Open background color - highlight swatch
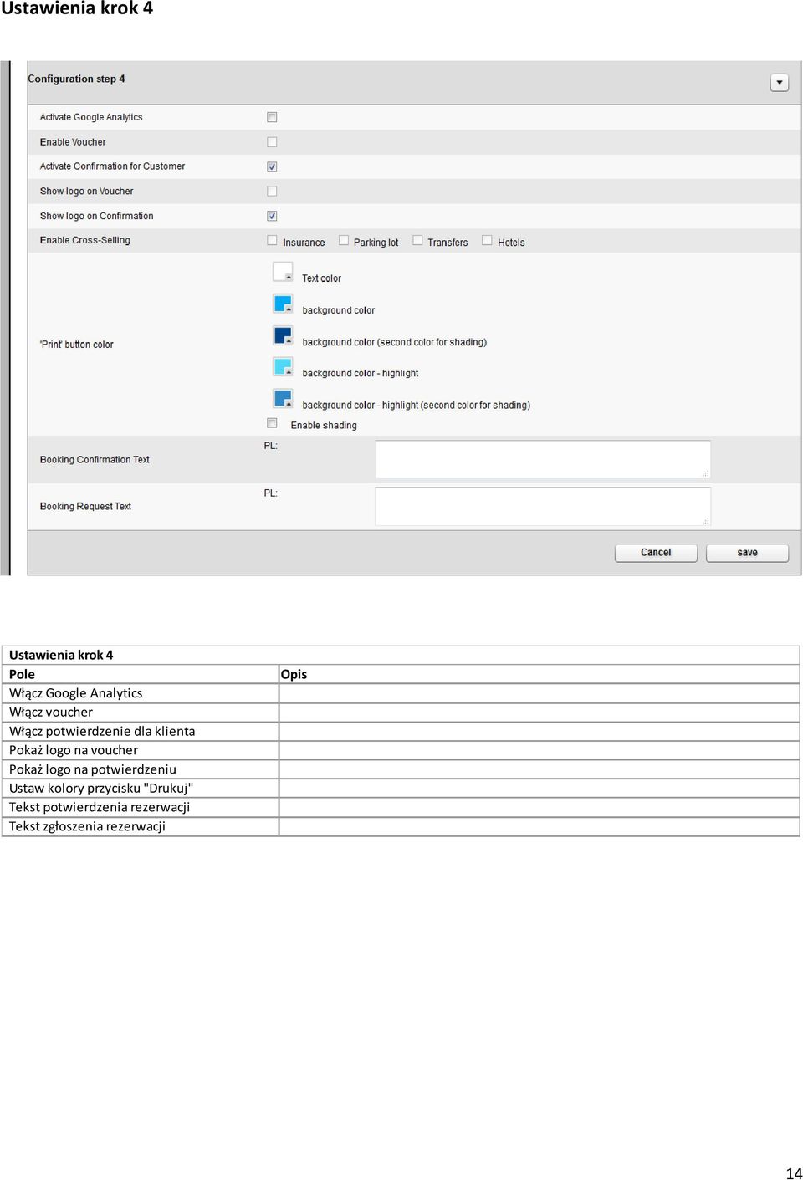Viewport: 803px width, 1180px height. (x=283, y=367)
